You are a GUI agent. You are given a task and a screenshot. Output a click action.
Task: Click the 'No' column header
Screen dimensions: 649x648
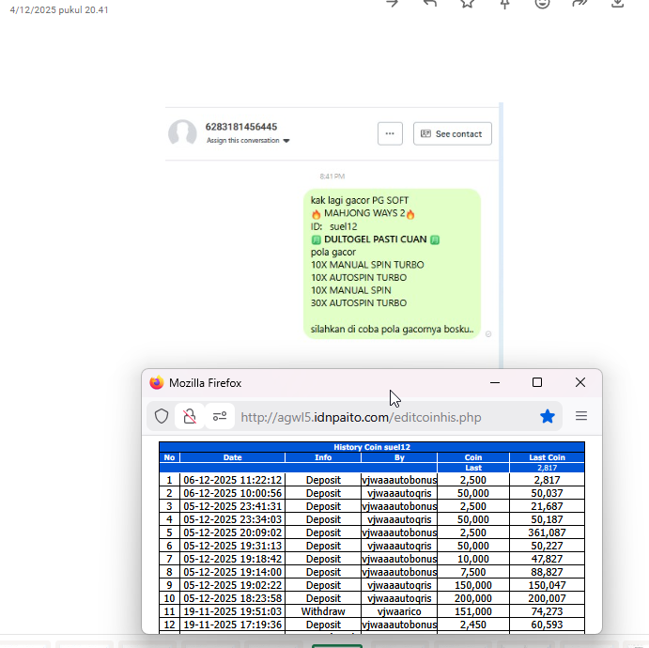coord(169,457)
